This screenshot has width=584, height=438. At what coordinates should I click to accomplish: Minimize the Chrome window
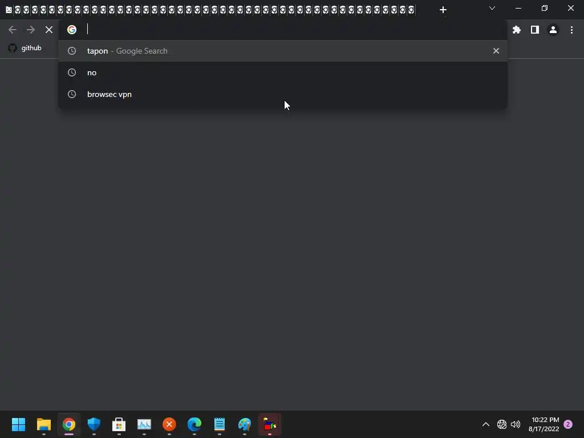[518, 8]
